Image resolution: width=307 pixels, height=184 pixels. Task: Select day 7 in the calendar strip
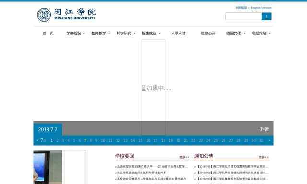point(85,140)
